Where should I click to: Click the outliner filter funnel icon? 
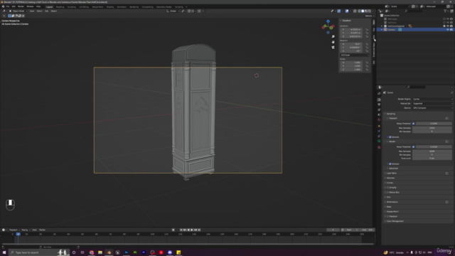pyautogui.click(x=445, y=11)
